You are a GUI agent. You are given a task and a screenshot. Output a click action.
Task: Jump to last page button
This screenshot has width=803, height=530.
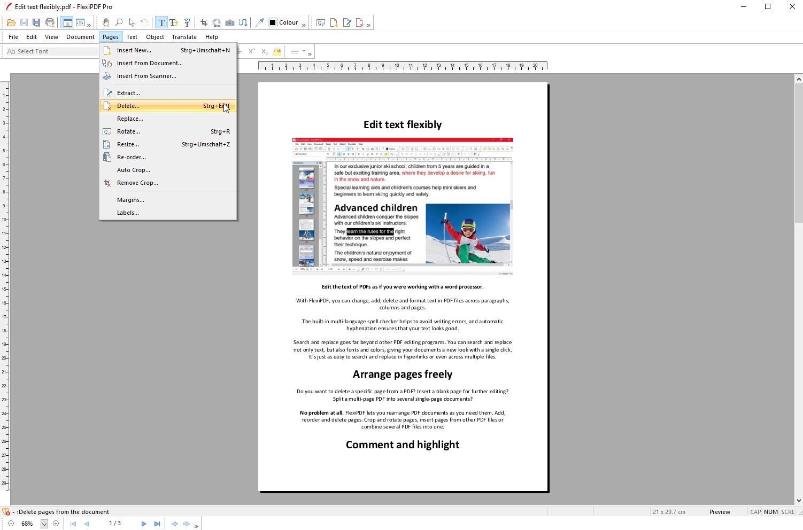tap(157, 524)
